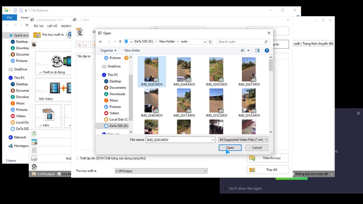363x204 pixels.
Task: Choose MKV conversion option
Action: tap(48, 116)
